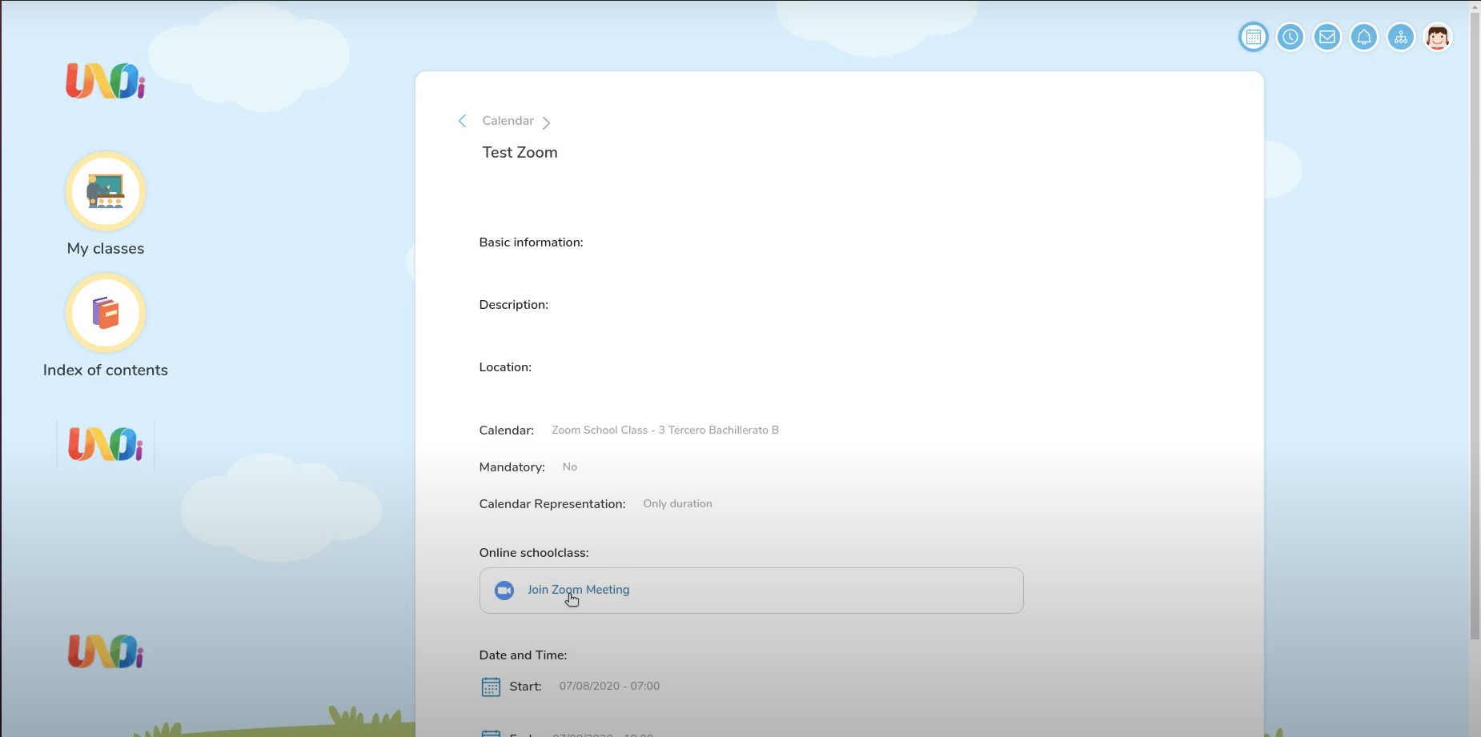Open My classes chalkboard icon
Image resolution: width=1481 pixels, height=737 pixels.
pyautogui.click(x=106, y=191)
